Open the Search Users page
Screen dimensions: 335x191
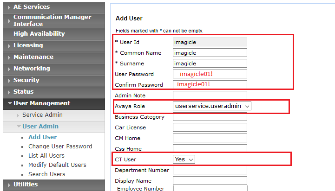(47, 174)
